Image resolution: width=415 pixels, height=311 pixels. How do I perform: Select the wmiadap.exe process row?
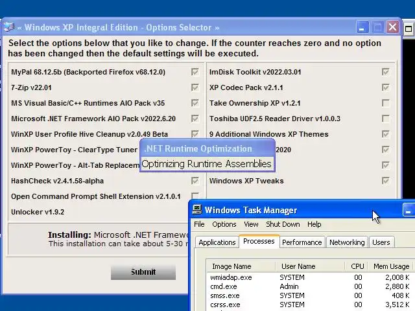[310, 277]
